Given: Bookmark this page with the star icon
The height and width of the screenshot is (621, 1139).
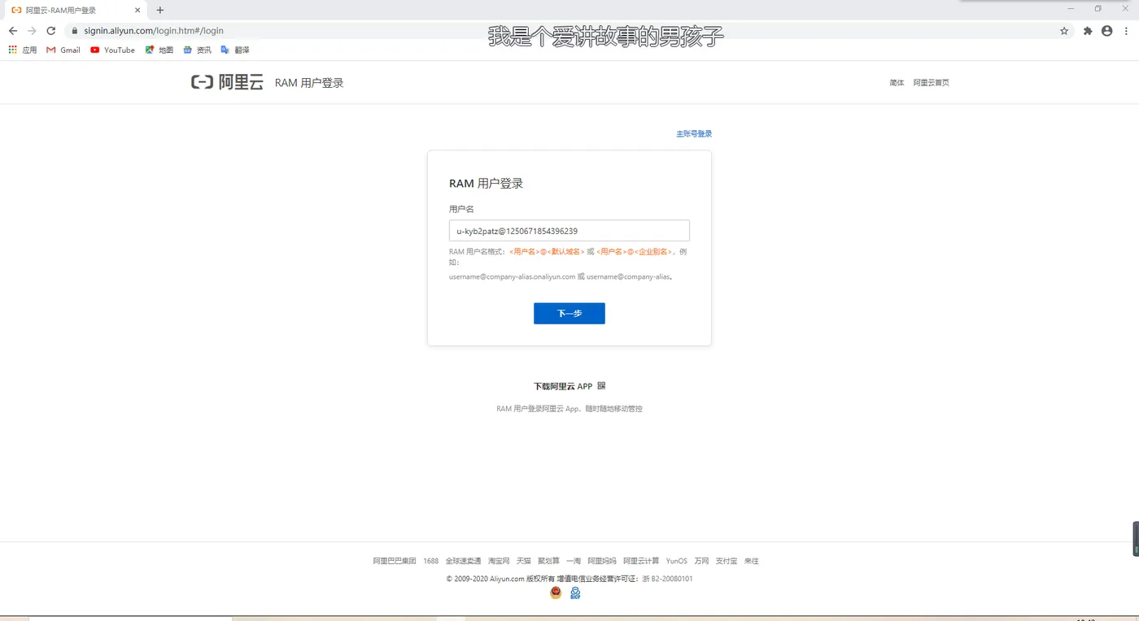Looking at the screenshot, I should pyautogui.click(x=1064, y=31).
